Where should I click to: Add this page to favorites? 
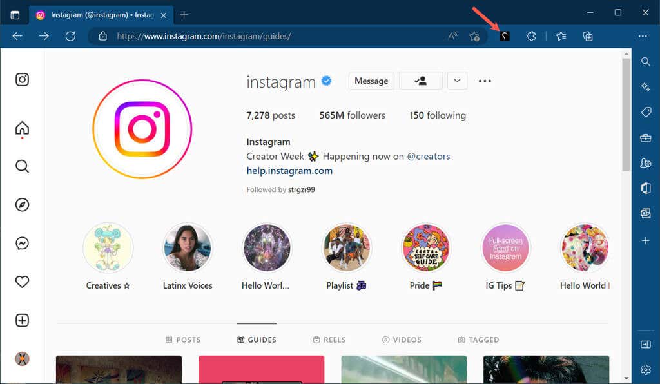pos(474,36)
